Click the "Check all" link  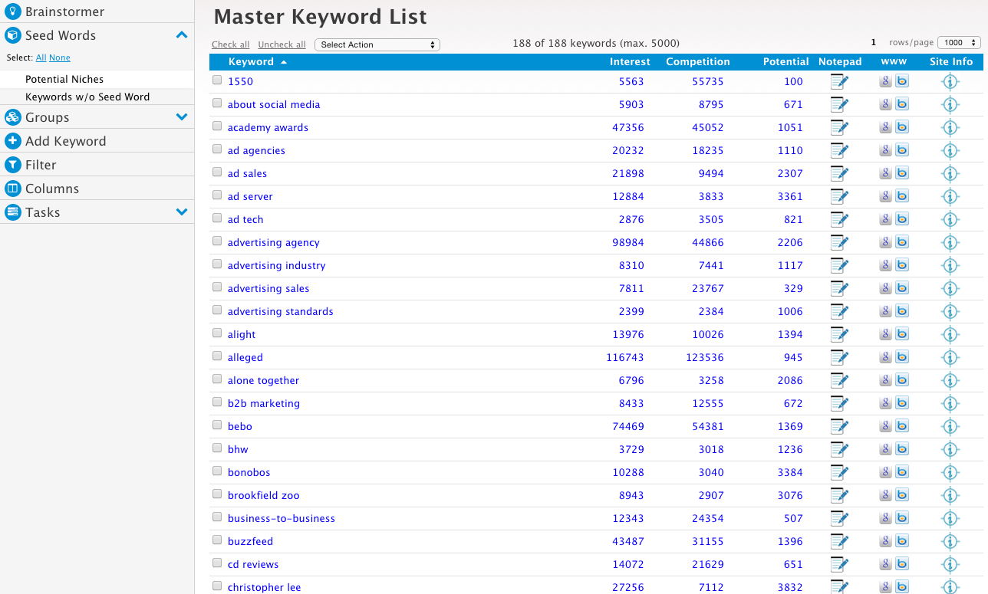[230, 44]
